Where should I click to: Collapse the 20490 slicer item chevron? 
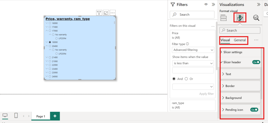tap(47, 46)
